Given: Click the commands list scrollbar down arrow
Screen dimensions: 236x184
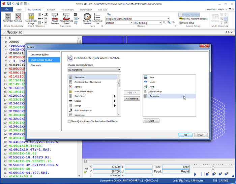Looking at the screenshot, I should pyautogui.click(x=119, y=114).
